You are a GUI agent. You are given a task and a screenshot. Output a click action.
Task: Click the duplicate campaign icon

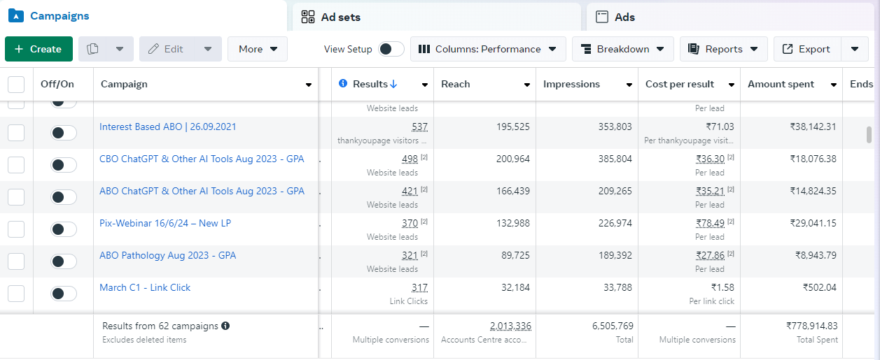click(x=92, y=49)
